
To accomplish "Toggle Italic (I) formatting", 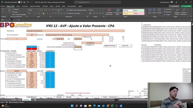I will 32,13.
